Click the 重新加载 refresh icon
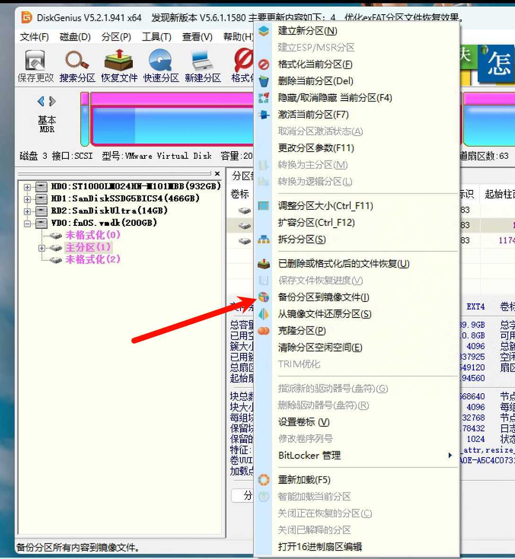515x559 pixels. pyautogui.click(x=264, y=480)
